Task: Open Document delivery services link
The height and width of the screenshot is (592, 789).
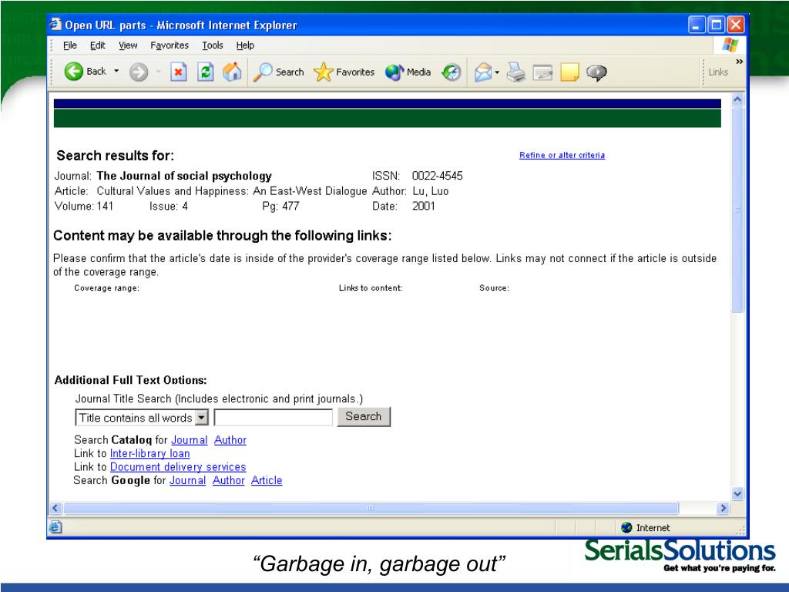Action: click(178, 467)
